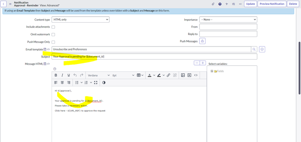Open the personalize form settings icon

(x=233, y=4)
